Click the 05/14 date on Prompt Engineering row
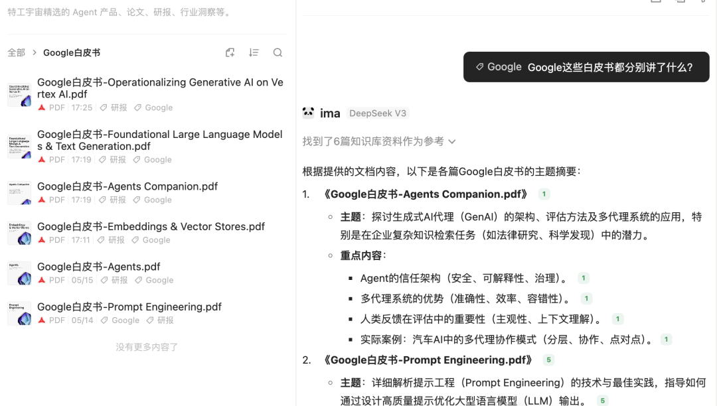717x406 pixels. (82, 320)
